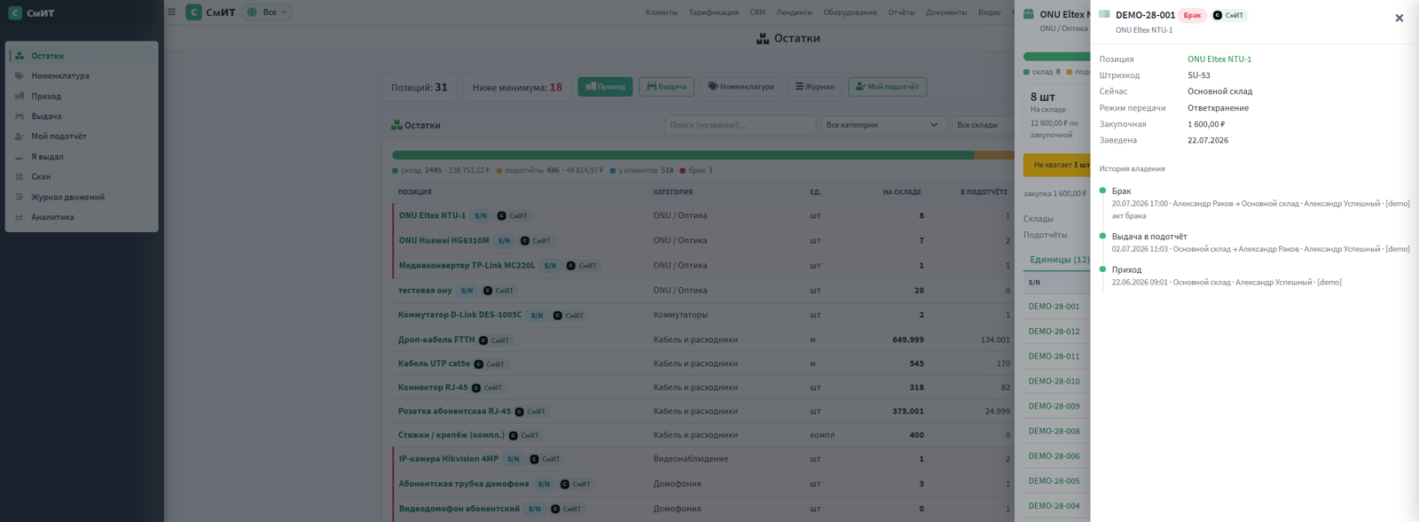Viewport: 1419px width, 522px height.
Task: Click S/N badge in ONU Huawei HG8310M row
Action: [x=504, y=241]
